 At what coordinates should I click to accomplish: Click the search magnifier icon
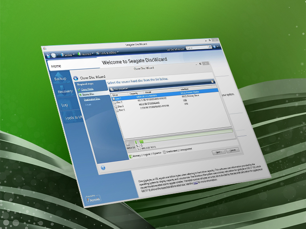[209, 47]
